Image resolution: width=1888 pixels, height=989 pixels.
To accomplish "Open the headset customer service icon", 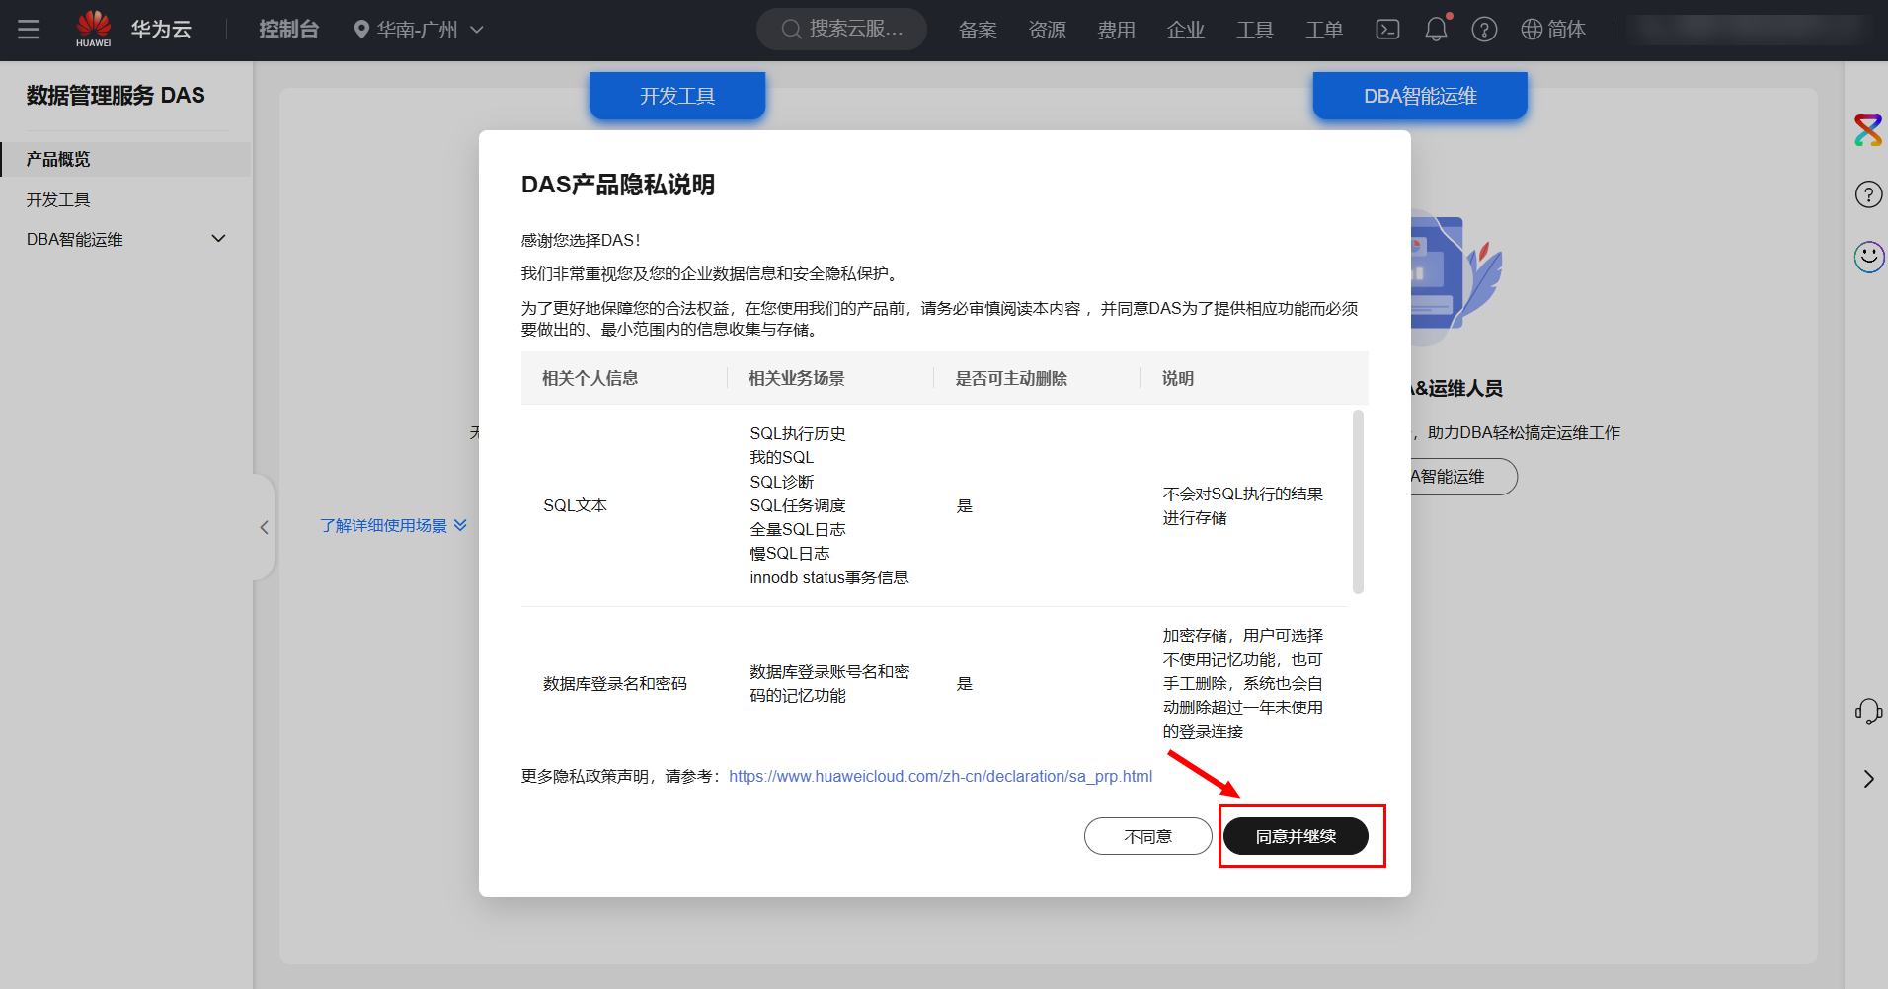I will 1868,711.
